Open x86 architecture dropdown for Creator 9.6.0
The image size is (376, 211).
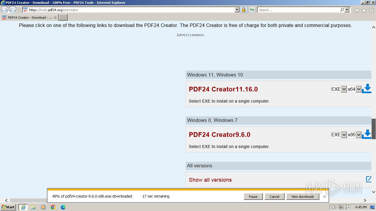click(x=354, y=135)
